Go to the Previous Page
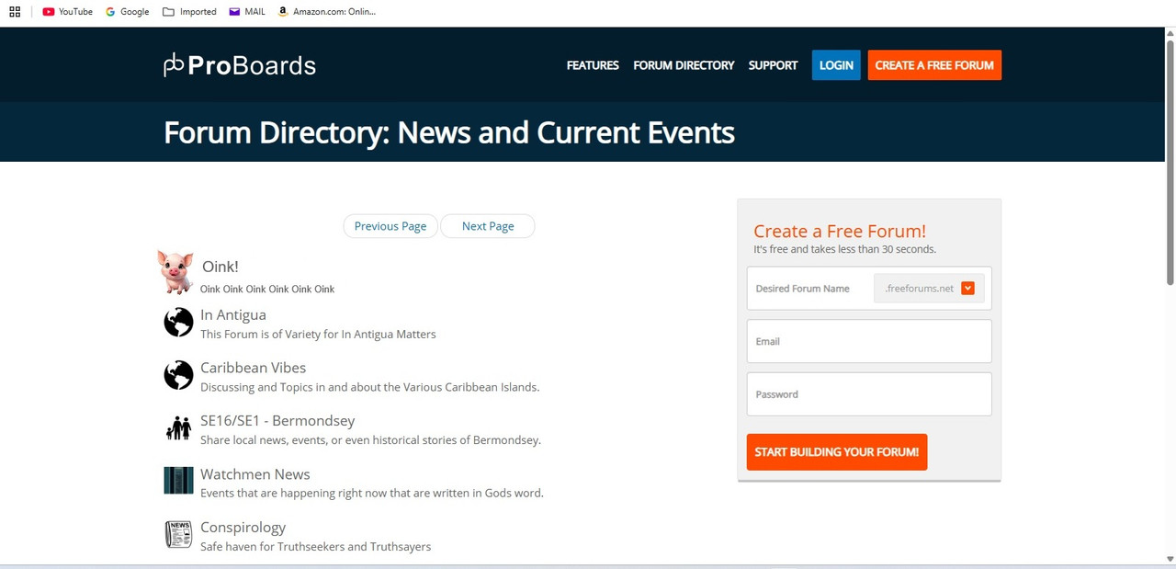 [x=390, y=226]
